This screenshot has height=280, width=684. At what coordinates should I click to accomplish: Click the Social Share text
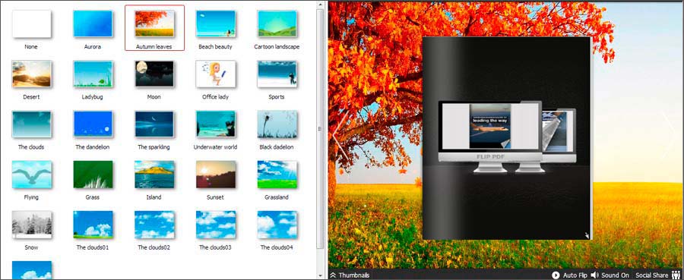(652, 275)
